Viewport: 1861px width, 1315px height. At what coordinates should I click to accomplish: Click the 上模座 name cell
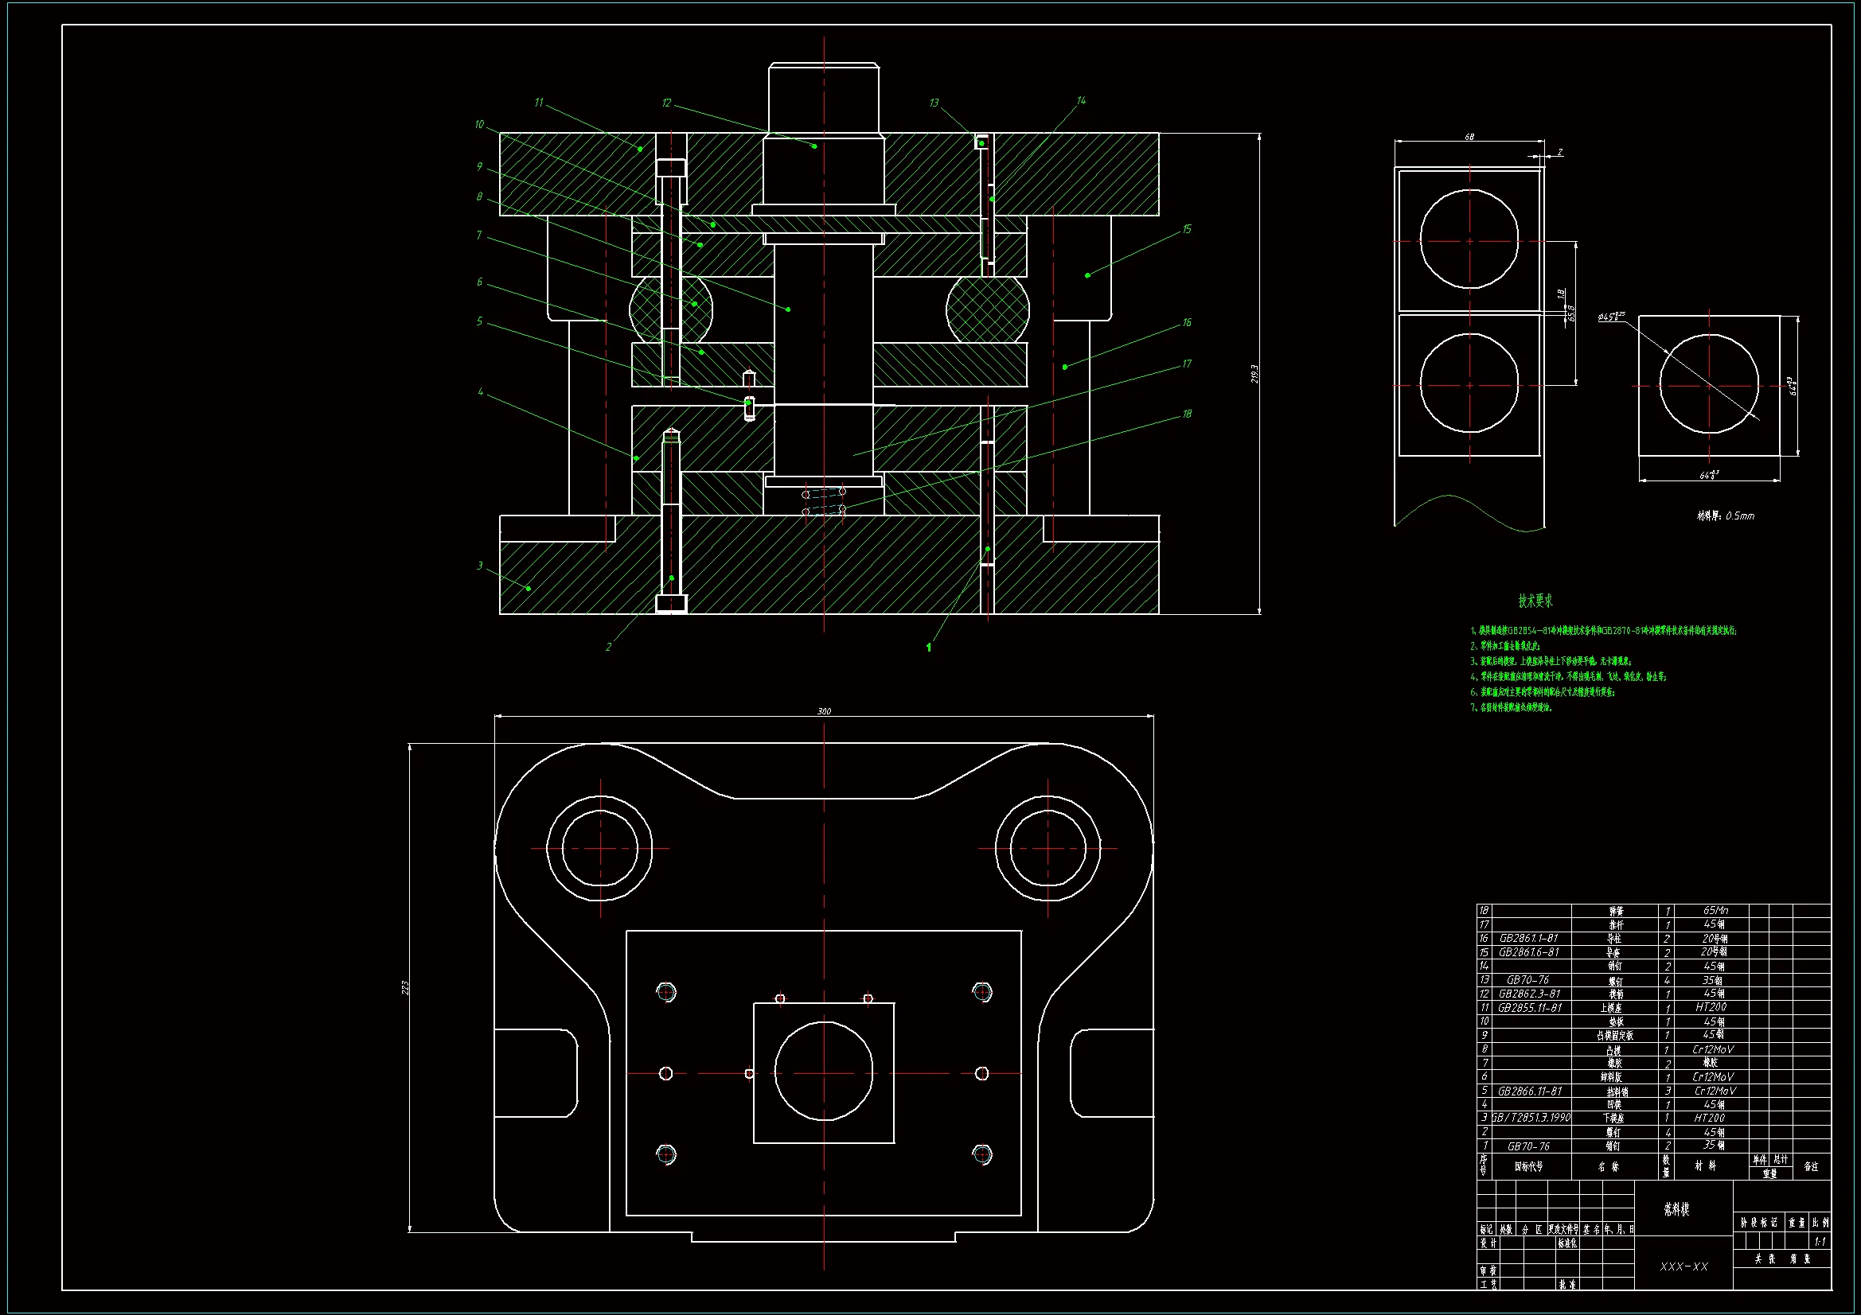click(1611, 1008)
